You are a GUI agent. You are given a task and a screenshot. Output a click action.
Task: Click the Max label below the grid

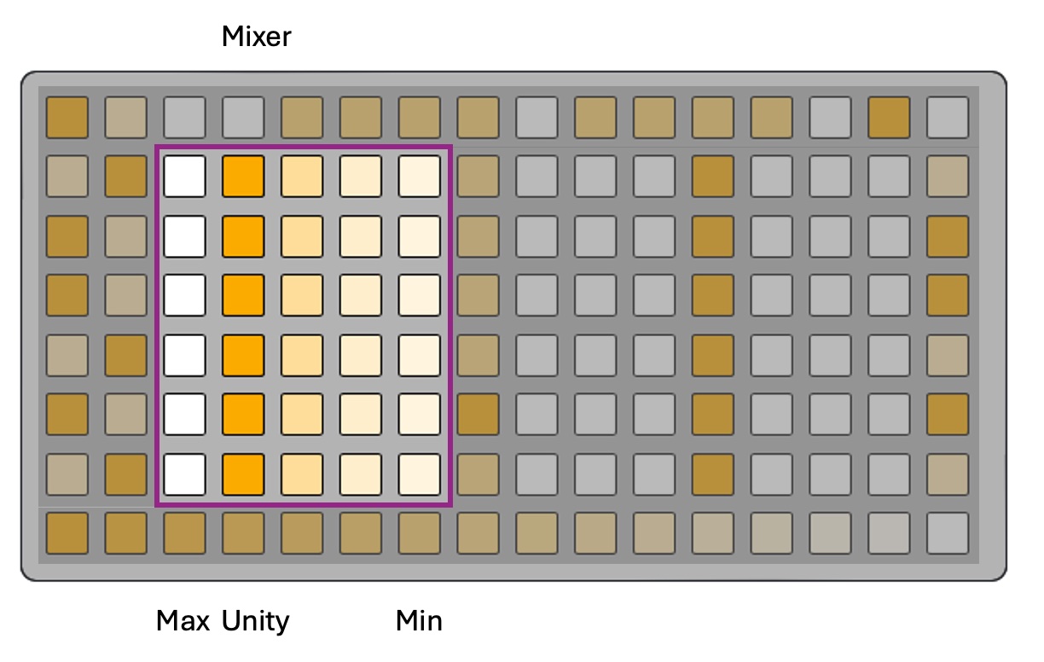tap(183, 621)
